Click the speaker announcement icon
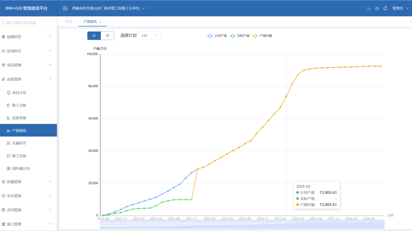This screenshot has width=412, height=231. (377, 8)
